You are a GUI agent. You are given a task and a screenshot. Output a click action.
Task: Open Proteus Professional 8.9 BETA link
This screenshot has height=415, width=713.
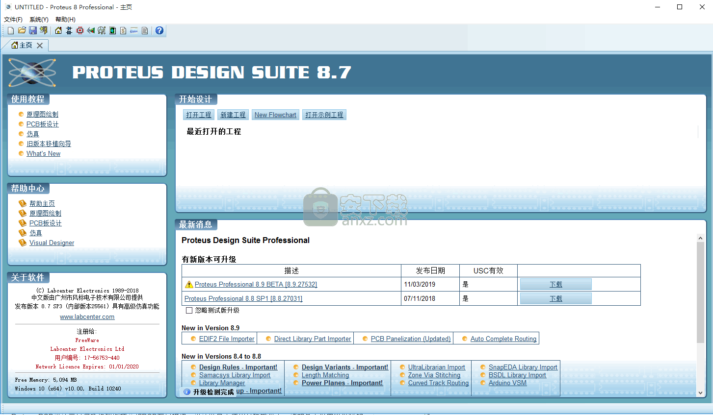pos(256,284)
